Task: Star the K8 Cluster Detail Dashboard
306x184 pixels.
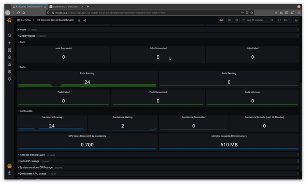Action: tap(79, 20)
